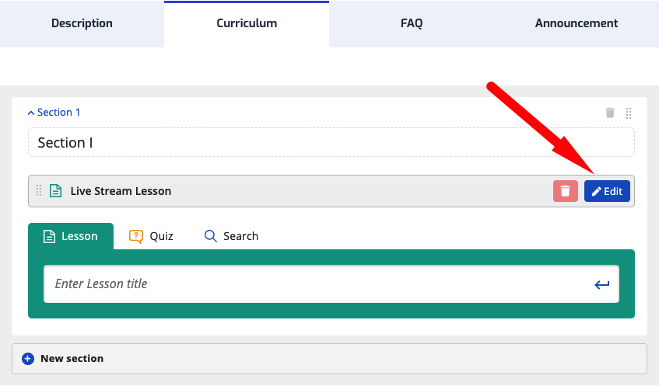
Task: Delete the Live Stream Lesson with the red trash button
Action: (x=566, y=191)
